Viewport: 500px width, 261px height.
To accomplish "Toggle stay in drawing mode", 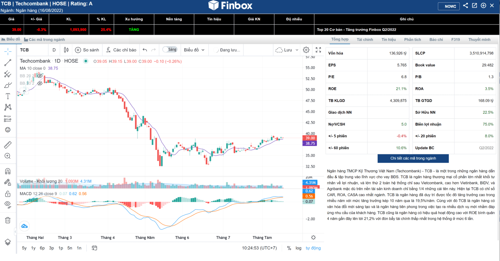I will point(8,182).
